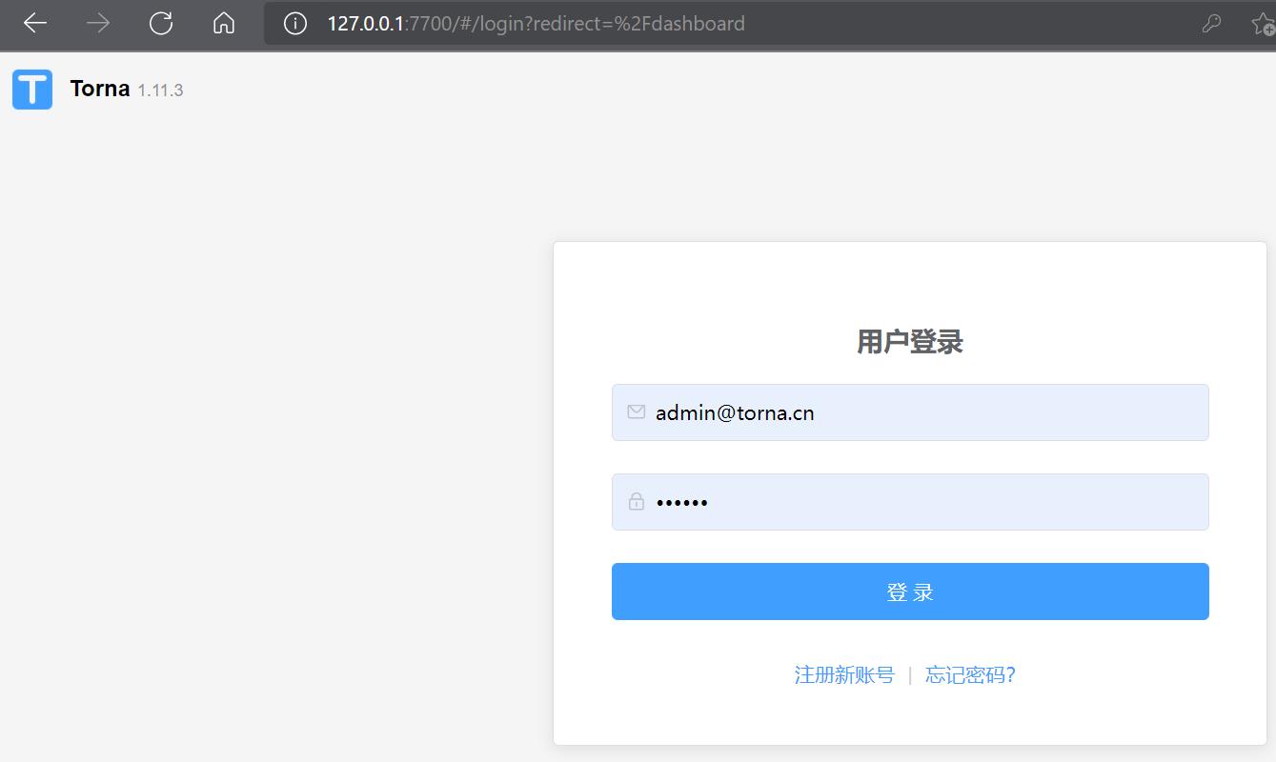Open the 忘记密码 password recovery link
The height and width of the screenshot is (762, 1276).
point(969,674)
